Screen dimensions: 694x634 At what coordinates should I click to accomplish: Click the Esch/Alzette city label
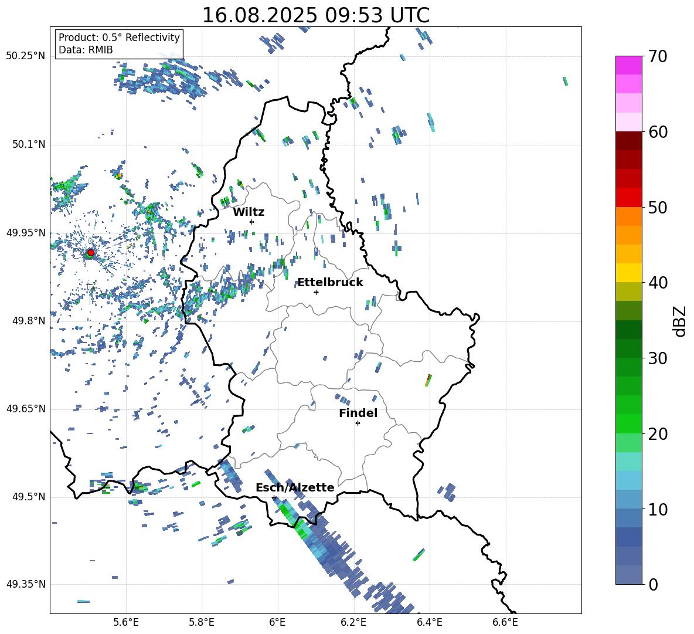(295, 488)
